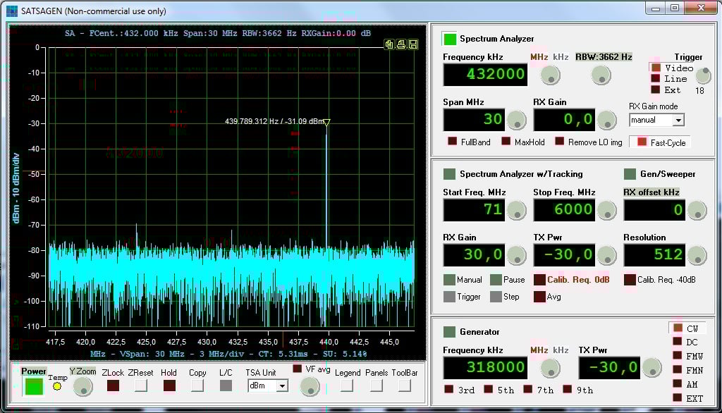Image resolution: width=722 pixels, height=413 pixels.
Task: Open the TSA Unit dBm dropdown
Action: coord(282,386)
